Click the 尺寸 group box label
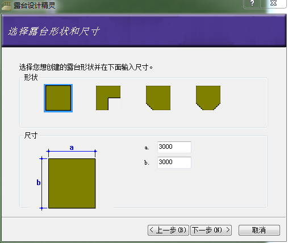288x243 pixels. click(x=31, y=135)
